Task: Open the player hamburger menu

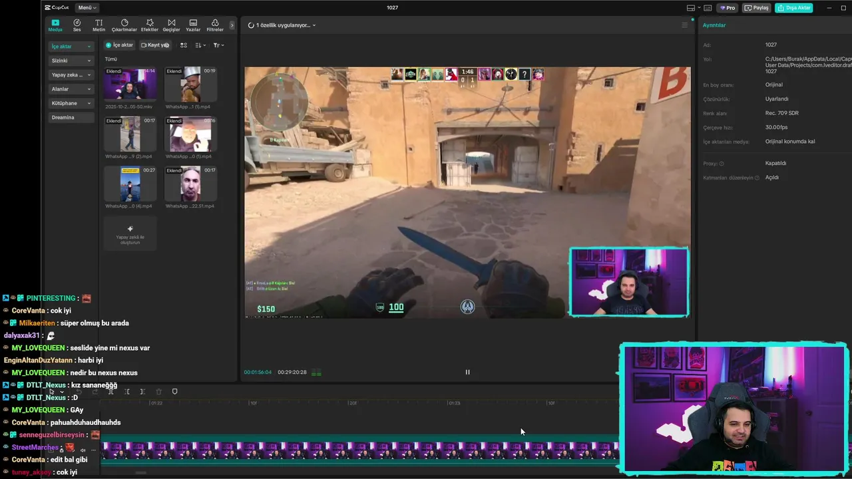Action: click(684, 25)
